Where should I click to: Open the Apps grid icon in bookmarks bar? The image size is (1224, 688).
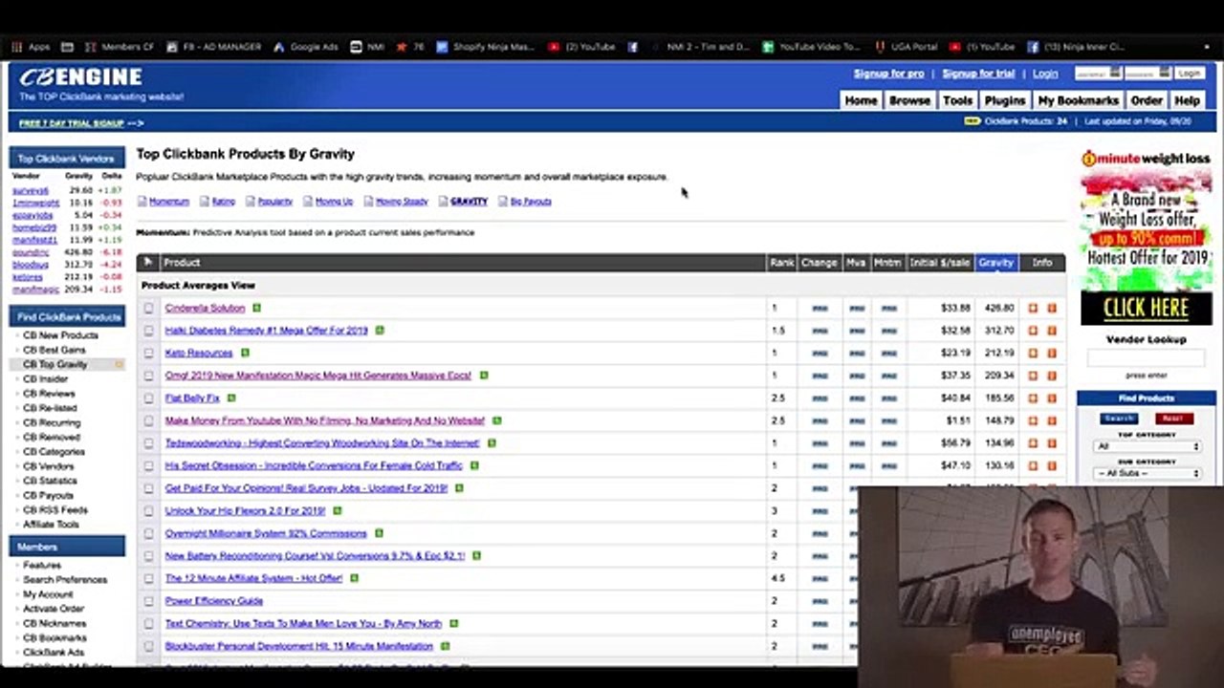[x=17, y=46]
